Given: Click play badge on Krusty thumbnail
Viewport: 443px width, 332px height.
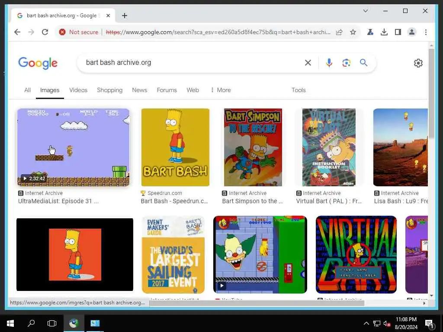Looking at the screenshot, I should pos(222,286).
